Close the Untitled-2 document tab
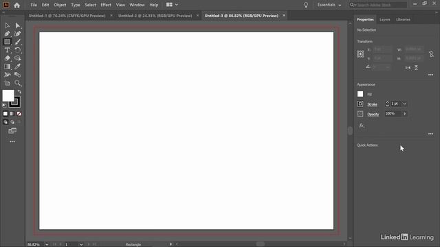440x247 pixels. pyautogui.click(x=197, y=15)
